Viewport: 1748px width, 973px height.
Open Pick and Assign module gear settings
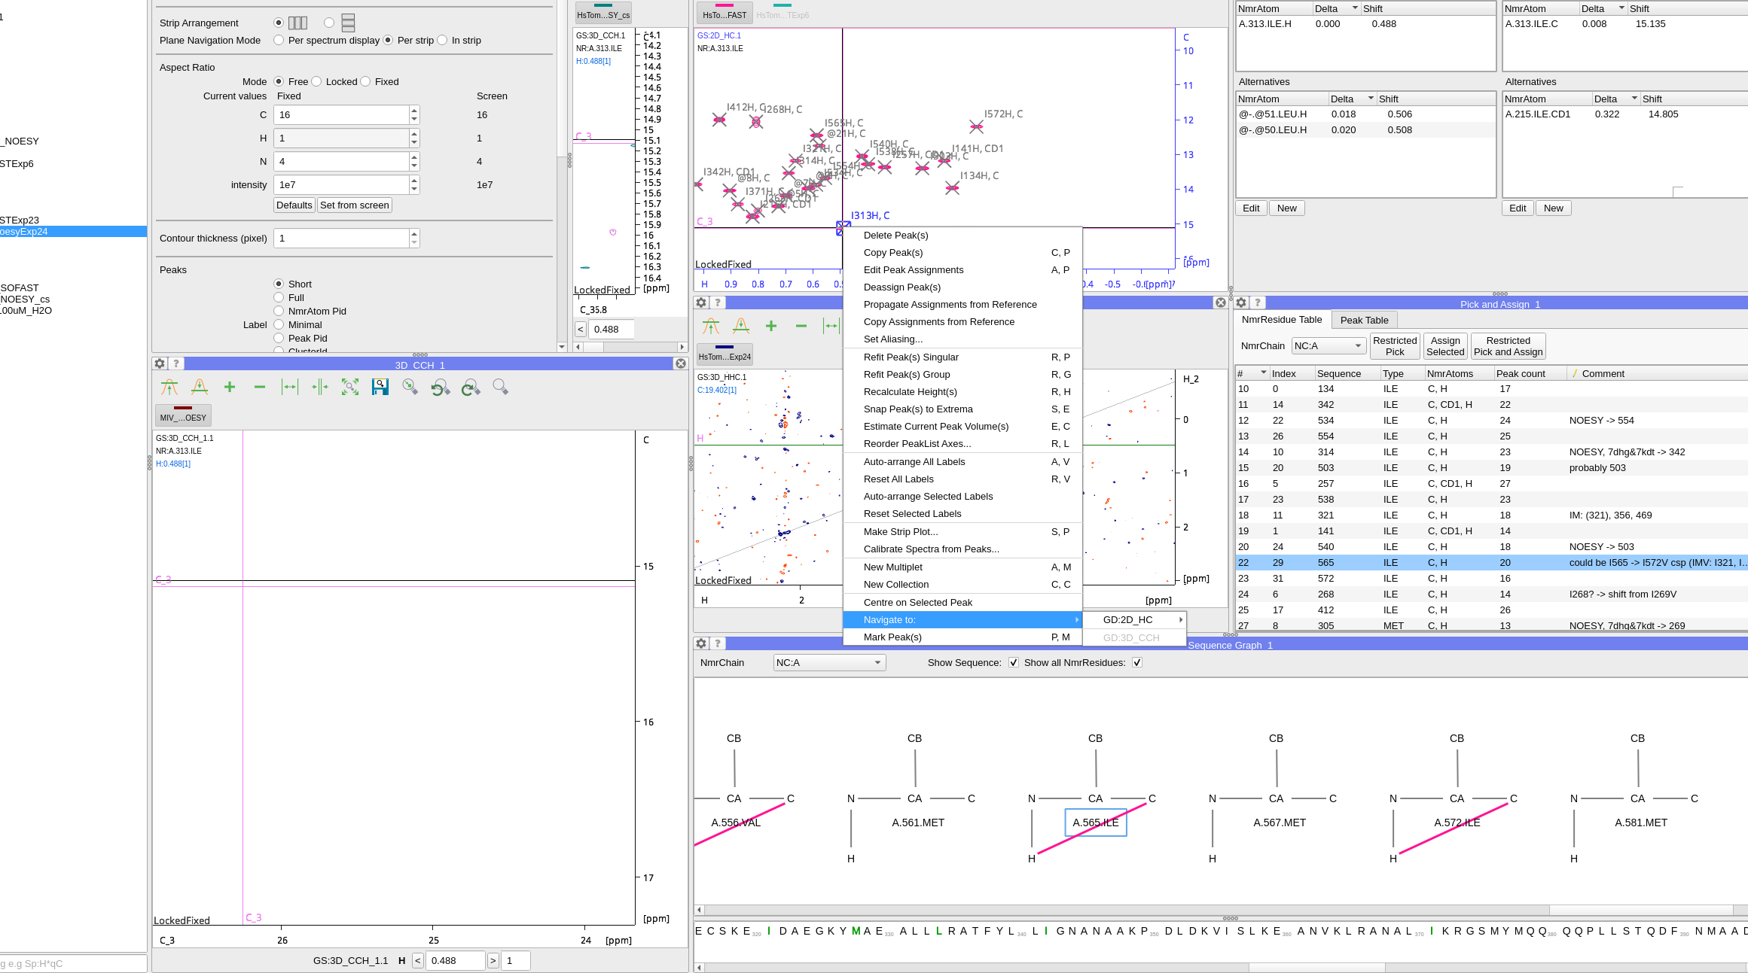[1242, 303]
